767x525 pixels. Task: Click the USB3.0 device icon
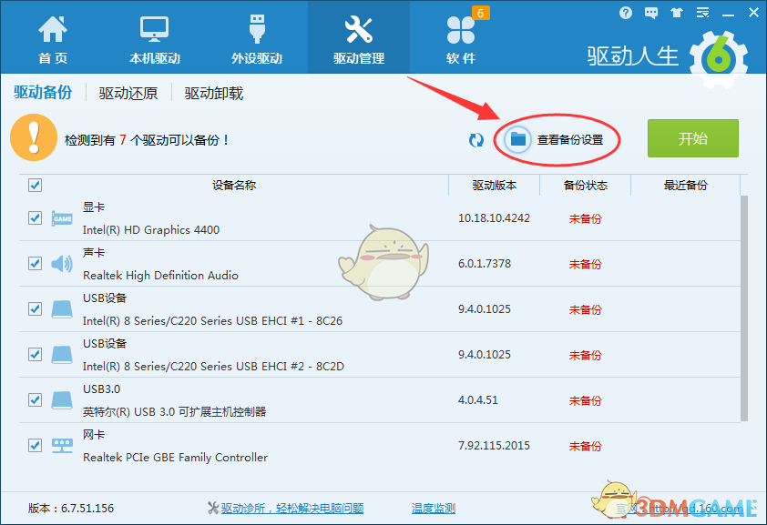tap(62, 400)
